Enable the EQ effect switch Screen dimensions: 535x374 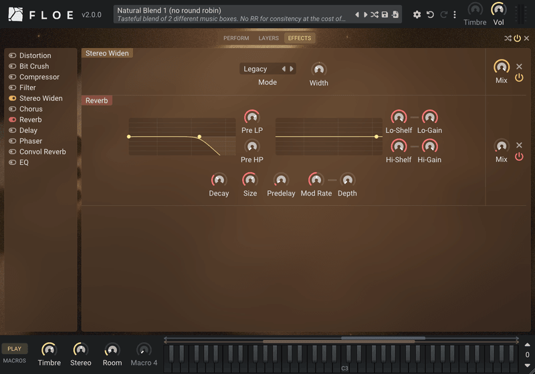point(13,162)
